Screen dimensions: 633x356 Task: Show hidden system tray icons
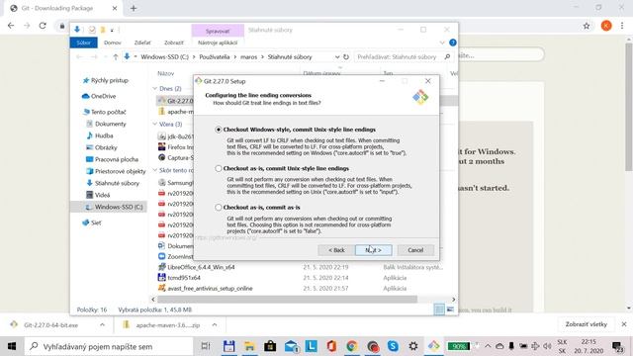pos(488,346)
